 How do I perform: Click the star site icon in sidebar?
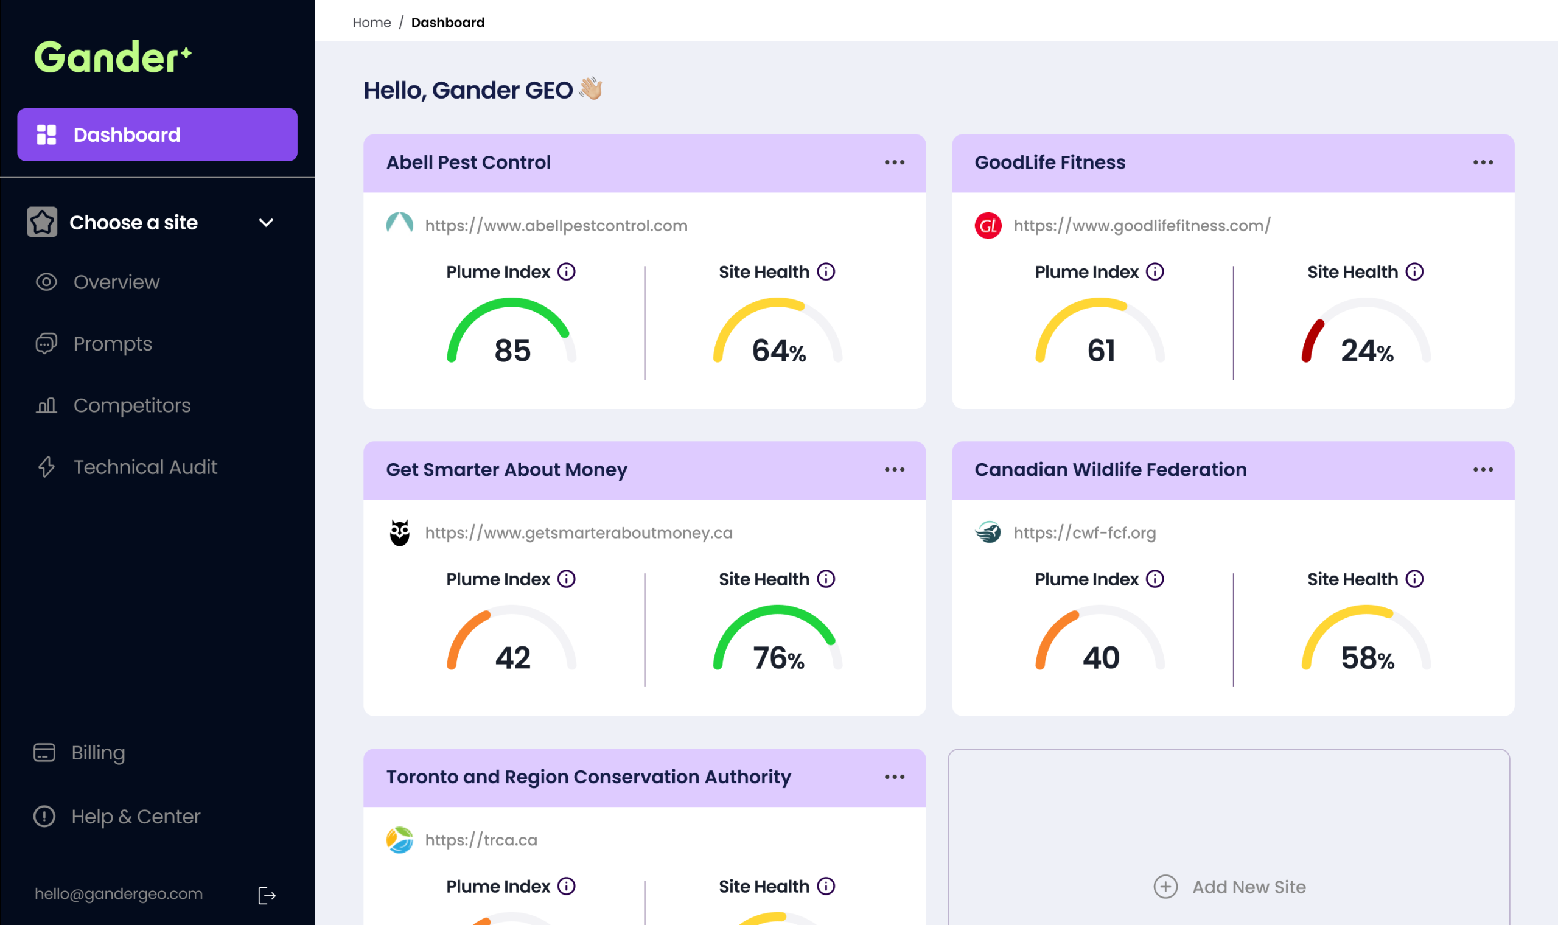[x=43, y=222]
